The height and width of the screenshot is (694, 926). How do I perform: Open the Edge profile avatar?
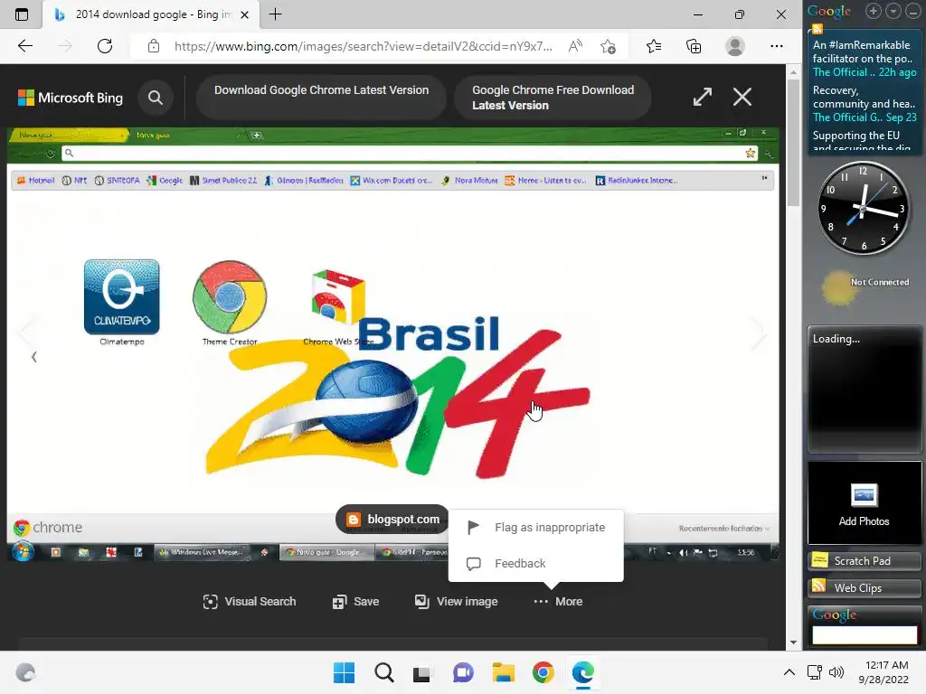tap(734, 46)
